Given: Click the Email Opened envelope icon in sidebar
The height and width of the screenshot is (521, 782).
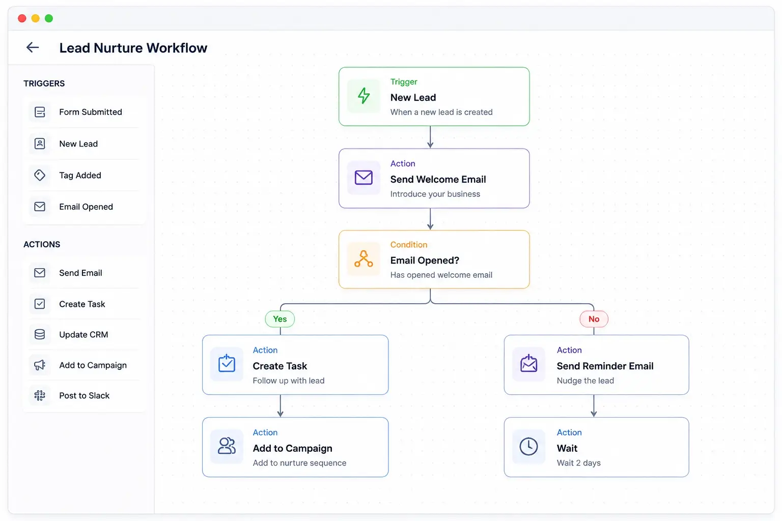Looking at the screenshot, I should pos(40,207).
